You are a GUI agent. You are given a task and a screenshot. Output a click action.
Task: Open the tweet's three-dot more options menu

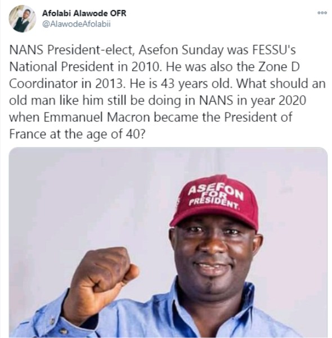[322, 13]
